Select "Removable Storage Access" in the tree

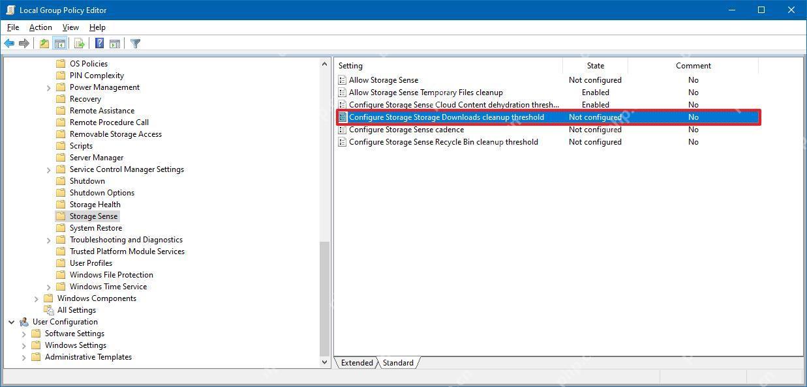115,134
